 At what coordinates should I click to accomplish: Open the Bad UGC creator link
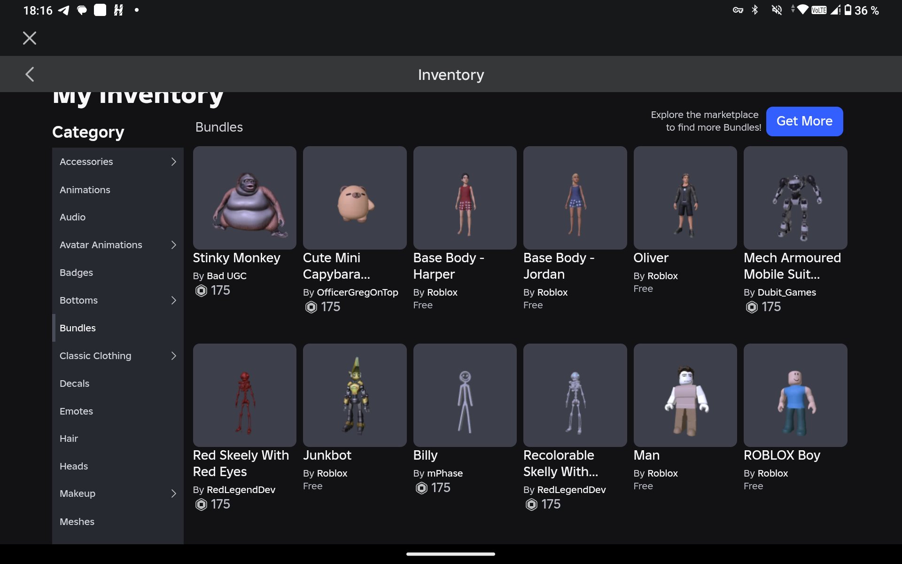(x=226, y=276)
